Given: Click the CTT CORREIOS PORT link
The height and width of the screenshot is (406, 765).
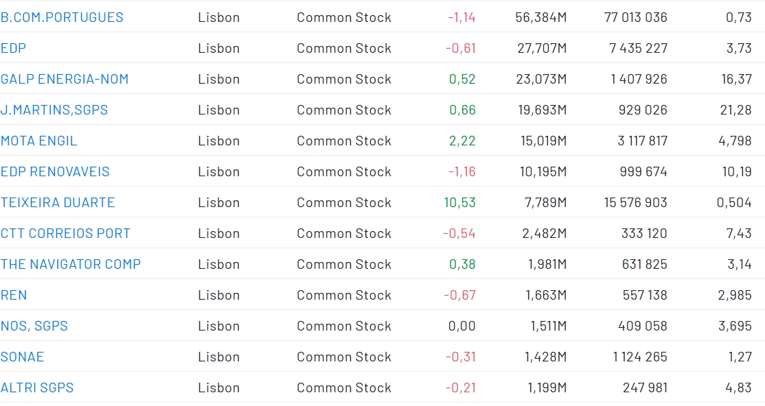Looking at the screenshot, I should pos(65,233).
